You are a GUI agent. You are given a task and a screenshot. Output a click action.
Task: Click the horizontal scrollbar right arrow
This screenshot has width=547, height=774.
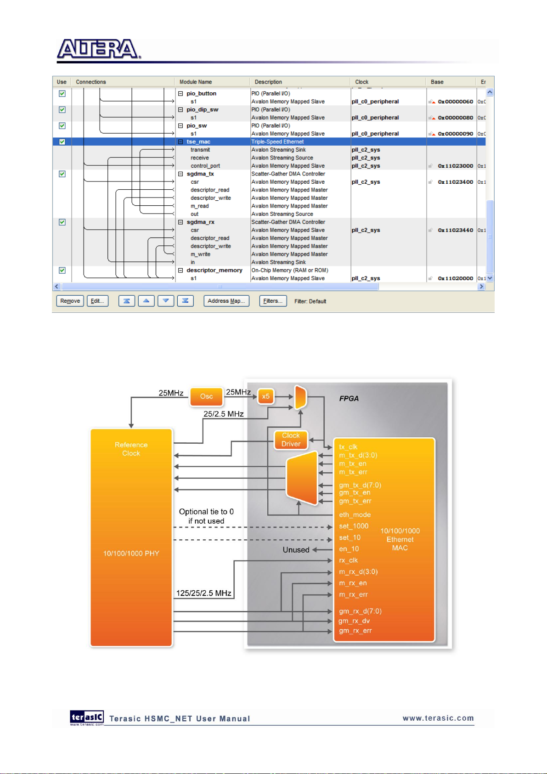(x=481, y=287)
